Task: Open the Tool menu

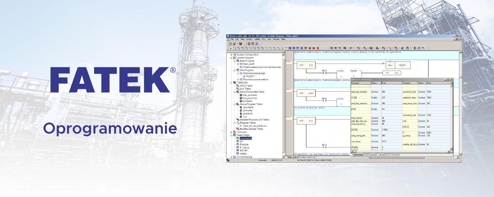Action: click(x=269, y=39)
